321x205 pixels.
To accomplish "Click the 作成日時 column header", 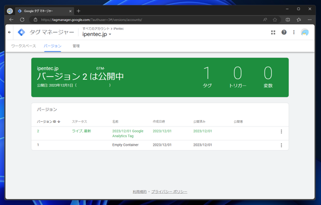I will point(159,122).
